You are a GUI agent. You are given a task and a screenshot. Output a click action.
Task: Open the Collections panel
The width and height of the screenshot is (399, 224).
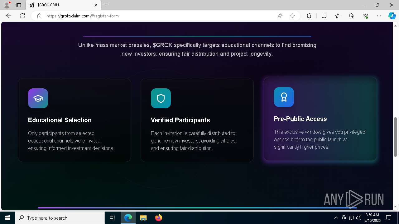point(352,16)
